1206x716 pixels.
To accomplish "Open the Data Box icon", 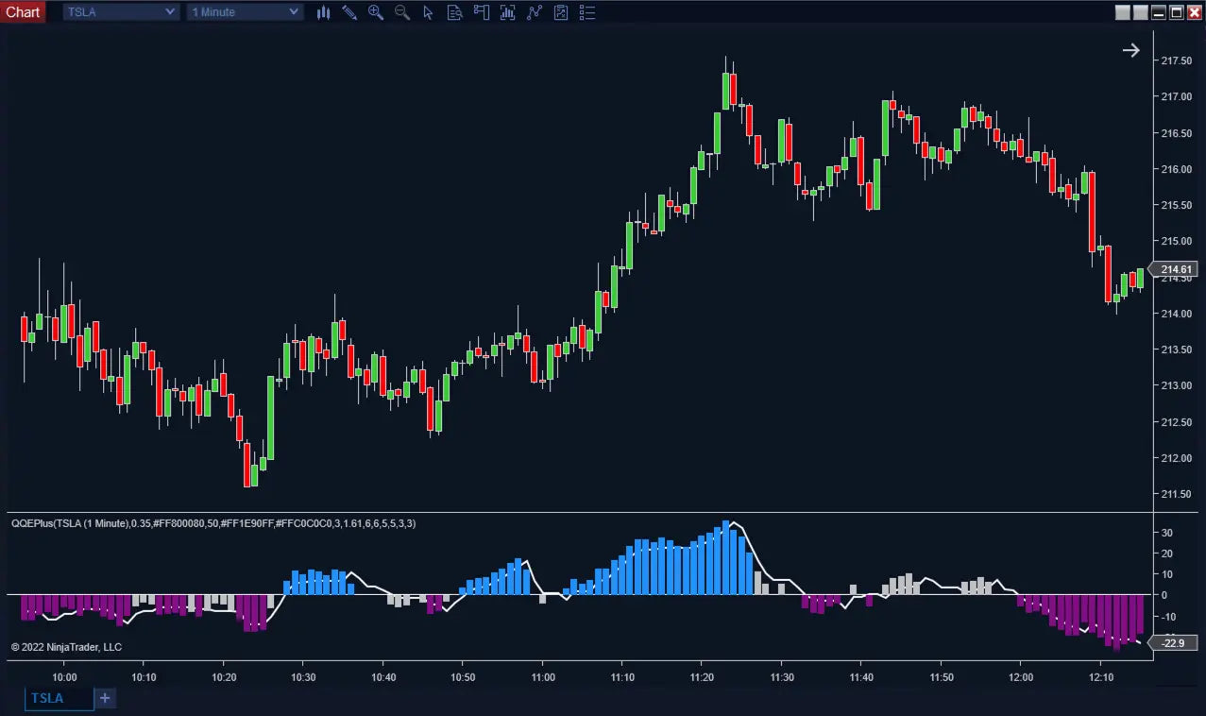I will click(455, 12).
